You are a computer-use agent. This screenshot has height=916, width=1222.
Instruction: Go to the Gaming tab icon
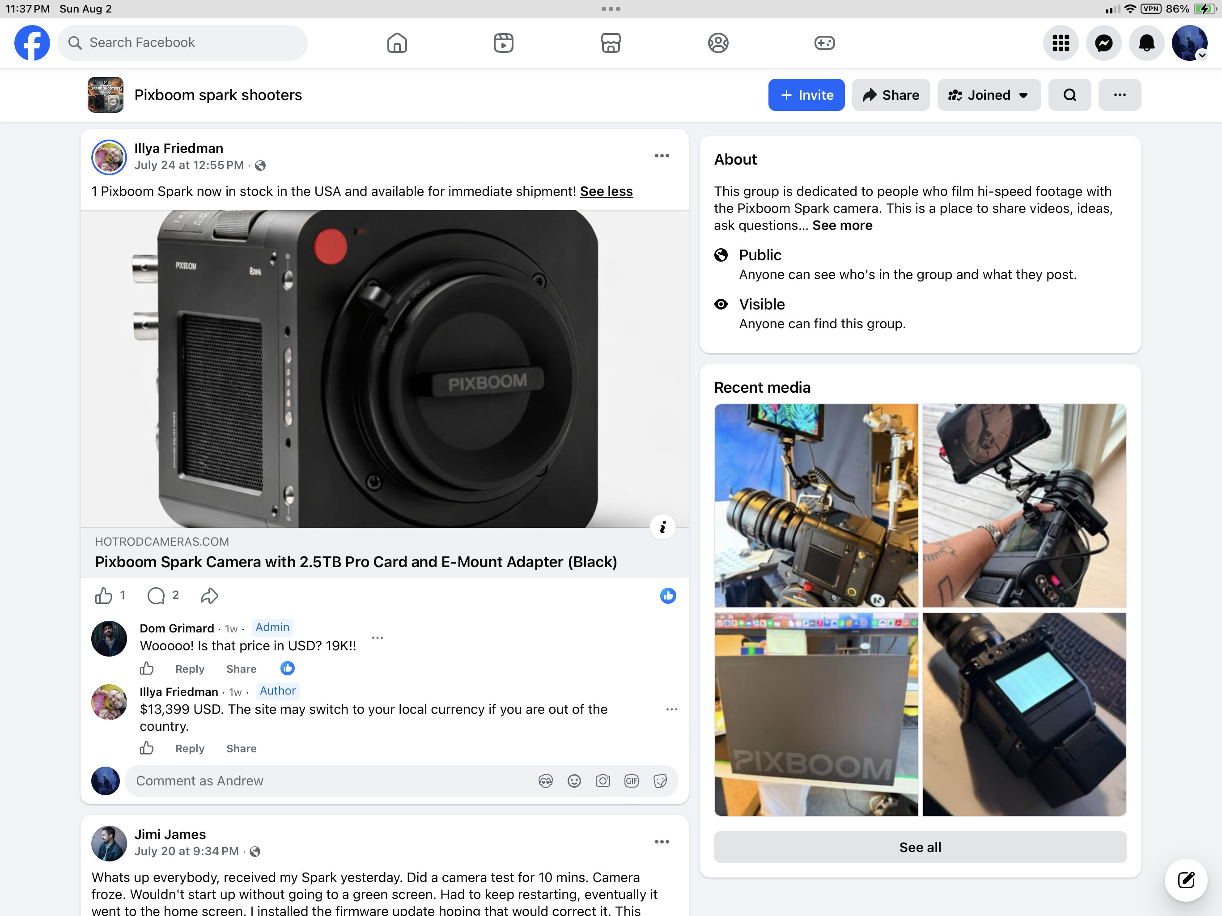(824, 42)
